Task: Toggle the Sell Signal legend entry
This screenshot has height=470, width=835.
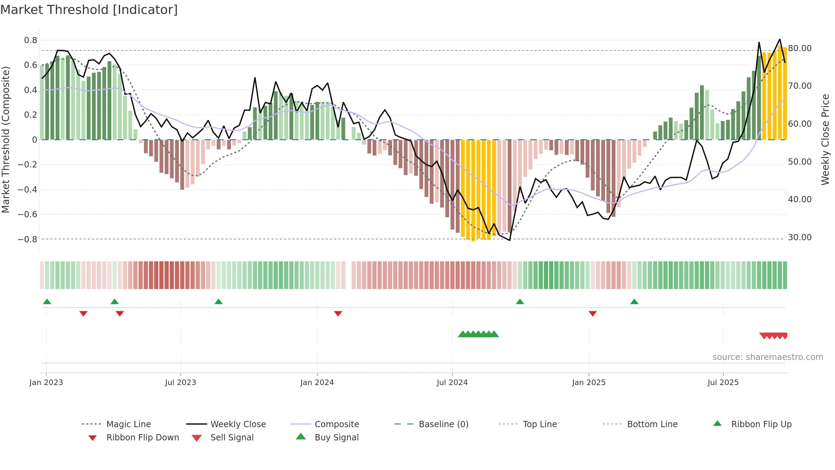Action: click(223, 437)
